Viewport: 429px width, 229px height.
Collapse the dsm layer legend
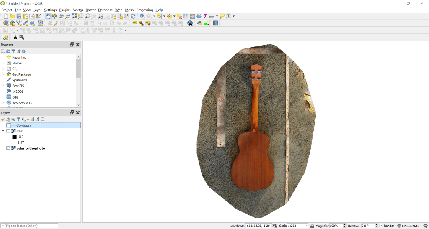pos(3,131)
